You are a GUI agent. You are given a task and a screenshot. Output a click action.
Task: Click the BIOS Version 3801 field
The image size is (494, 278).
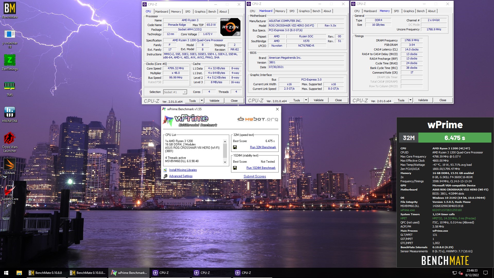coord(306,62)
